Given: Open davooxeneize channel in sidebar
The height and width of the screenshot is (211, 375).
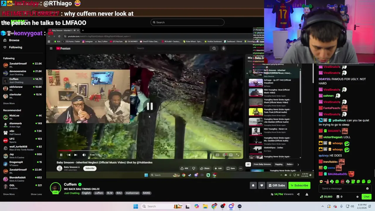Looking at the screenshot, I should (23, 73).
